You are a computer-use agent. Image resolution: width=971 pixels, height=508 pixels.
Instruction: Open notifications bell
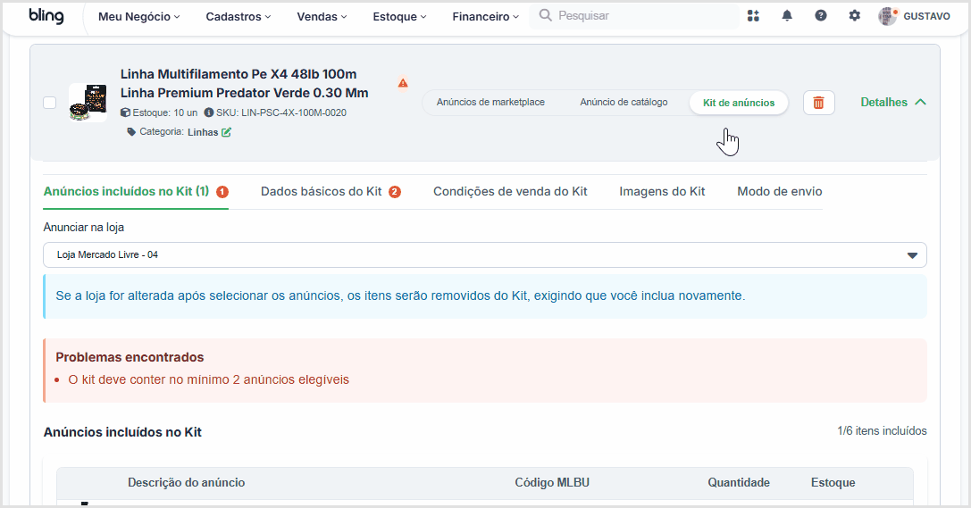(787, 16)
